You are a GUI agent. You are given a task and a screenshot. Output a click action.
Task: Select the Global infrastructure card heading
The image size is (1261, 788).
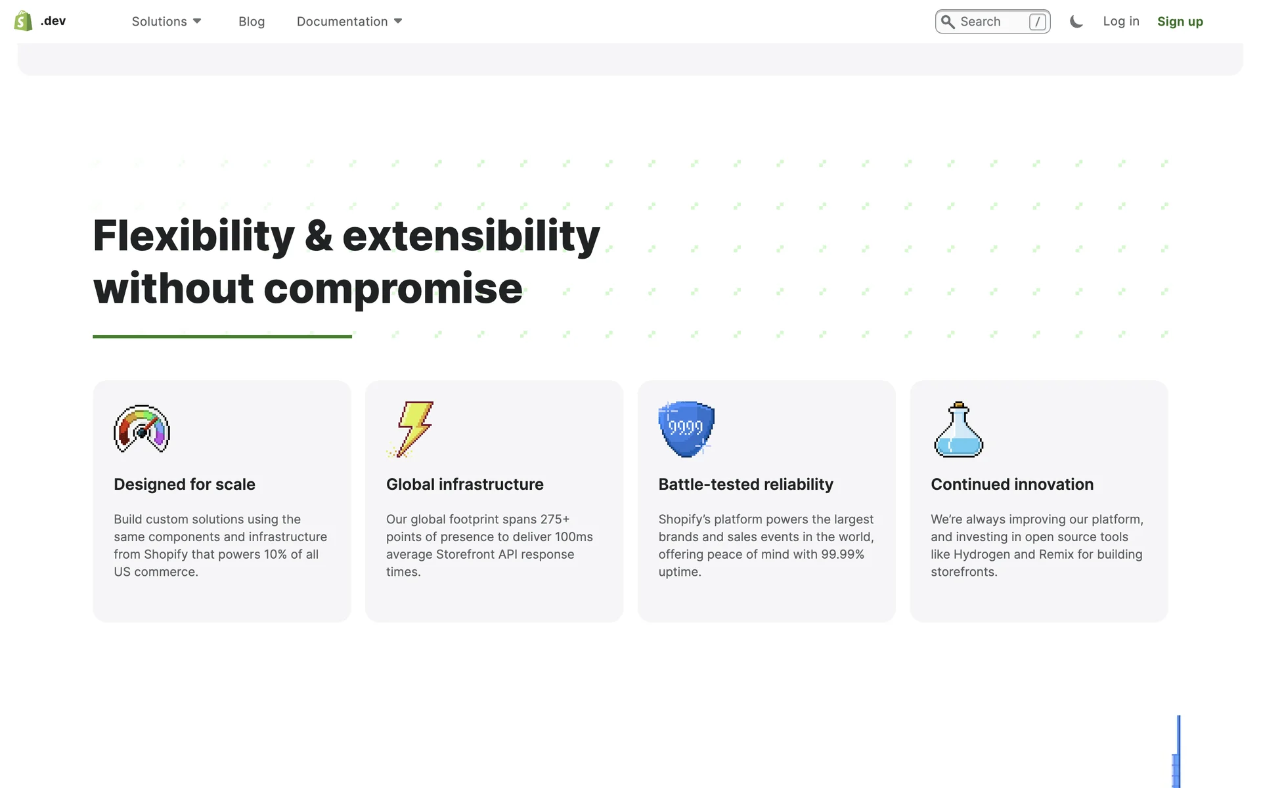point(465,485)
